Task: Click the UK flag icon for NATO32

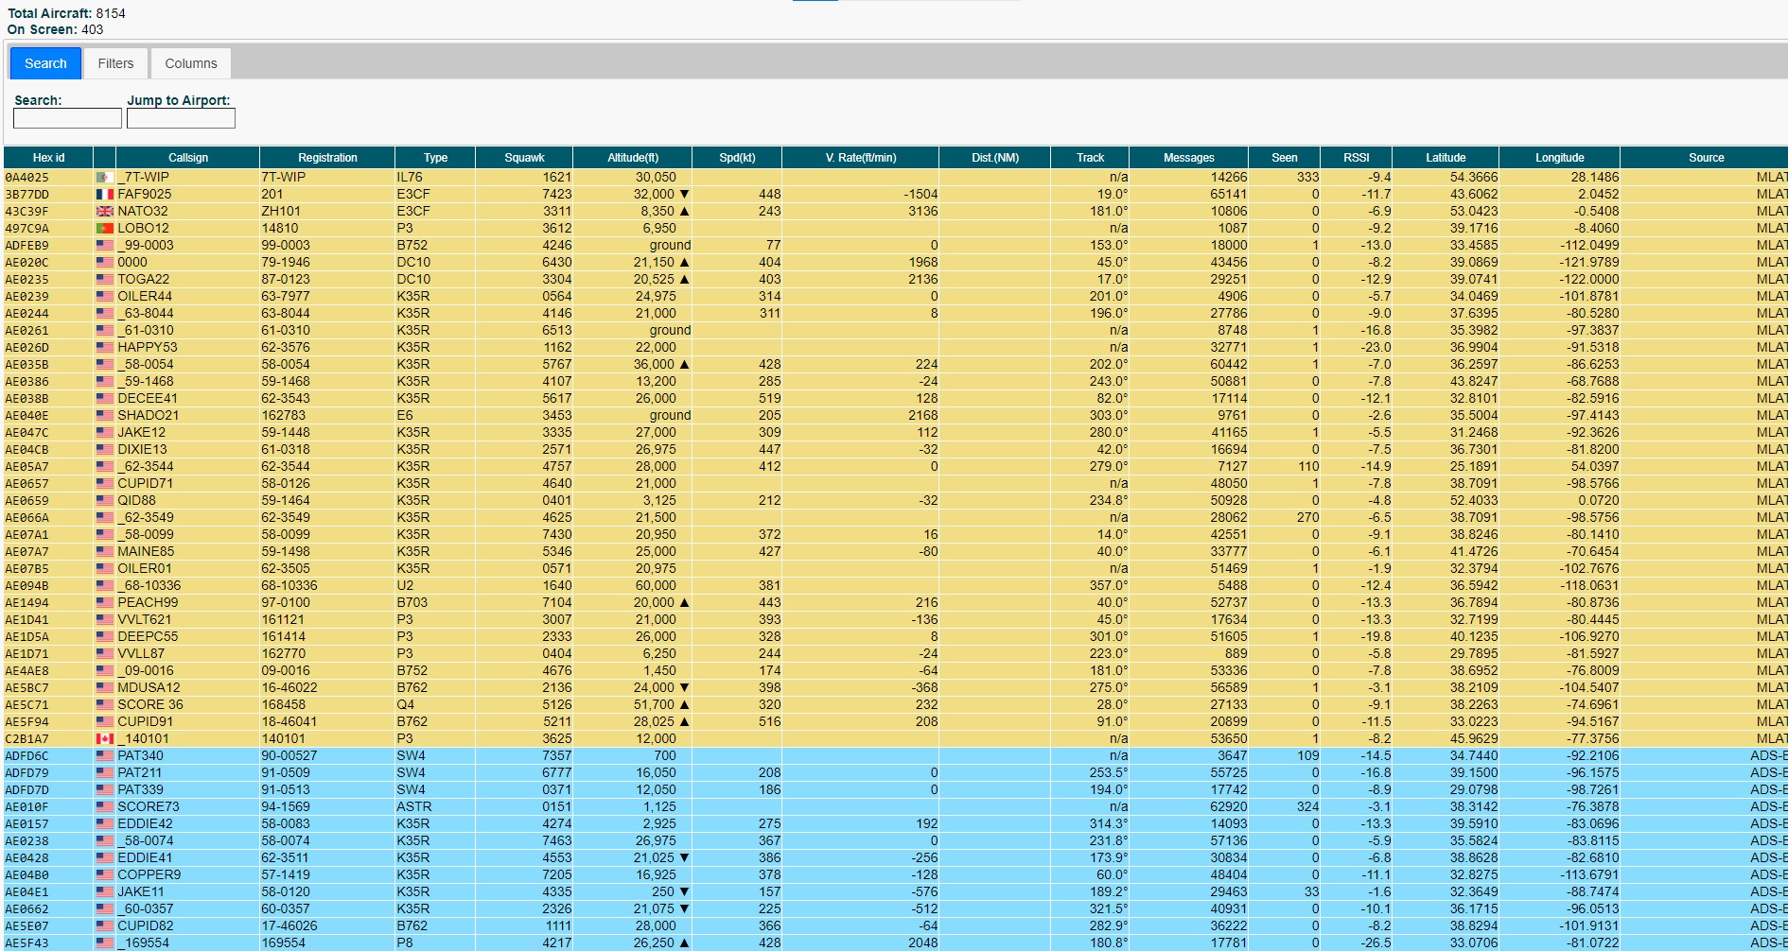Action: pos(104,212)
